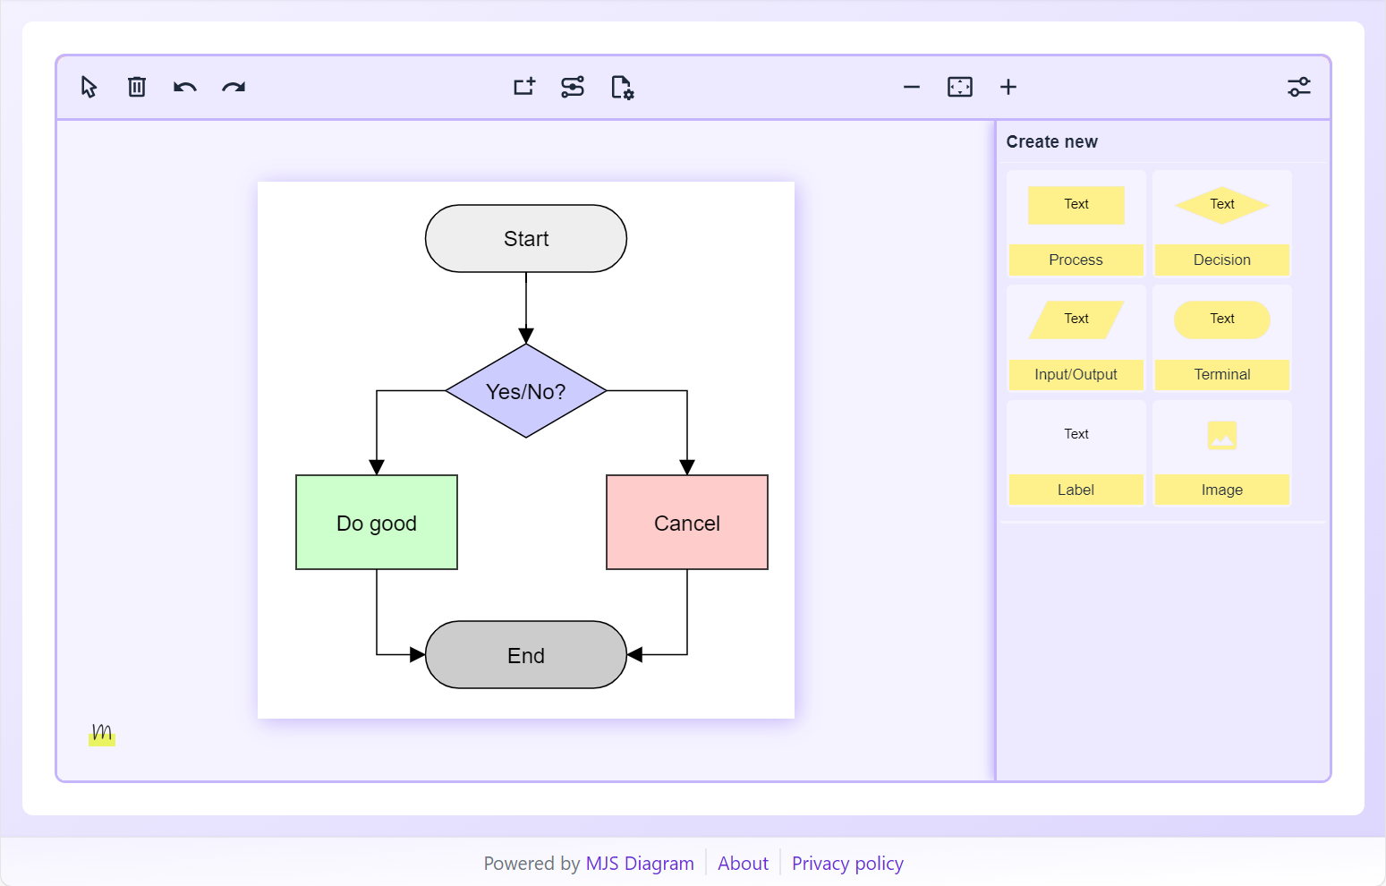Click the Create new heading
This screenshot has width=1386, height=886.
pyautogui.click(x=1052, y=141)
